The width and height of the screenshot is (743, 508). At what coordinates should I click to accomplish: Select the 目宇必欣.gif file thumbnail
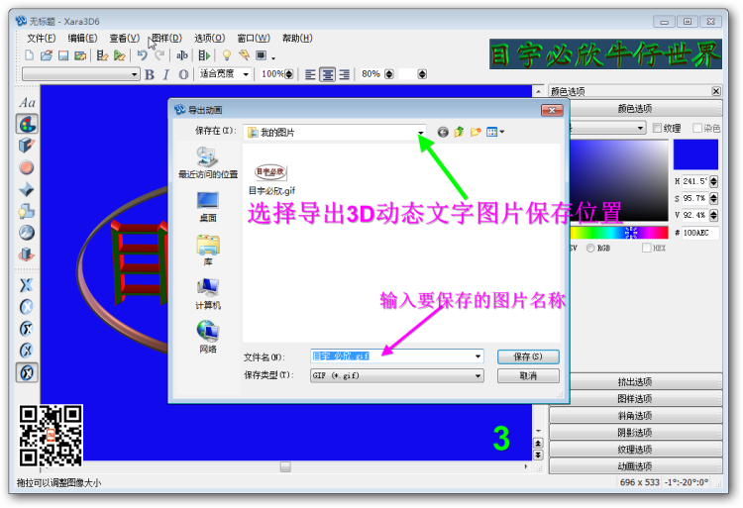point(271,179)
